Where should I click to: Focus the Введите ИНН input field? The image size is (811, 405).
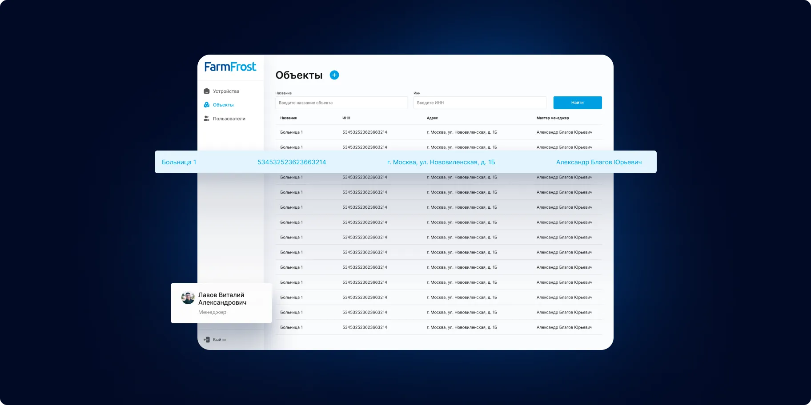point(480,103)
